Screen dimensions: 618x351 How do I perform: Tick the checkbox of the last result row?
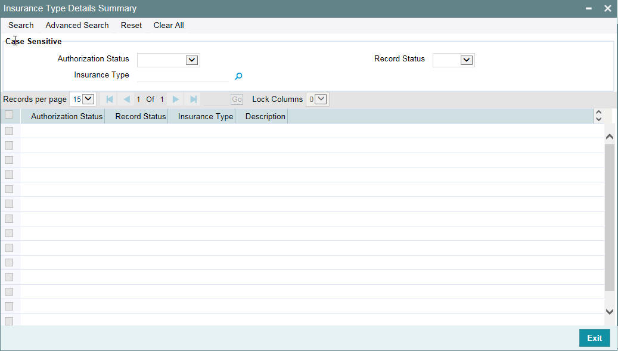(9, 321)
